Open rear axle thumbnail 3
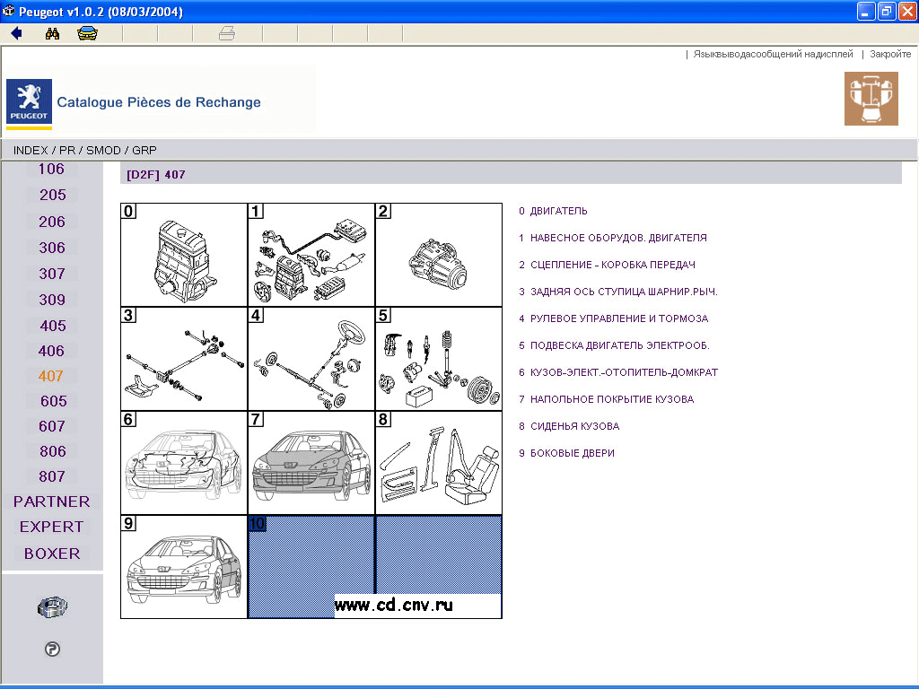This screenshot has height=689, width=919. (184, 359)
